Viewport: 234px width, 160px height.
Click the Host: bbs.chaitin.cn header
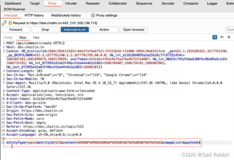pyautogui.click(x=25, y=47)
